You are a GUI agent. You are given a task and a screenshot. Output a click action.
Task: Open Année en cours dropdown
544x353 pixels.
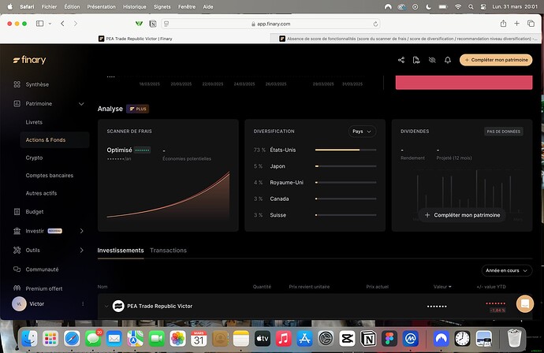[506, 270]
